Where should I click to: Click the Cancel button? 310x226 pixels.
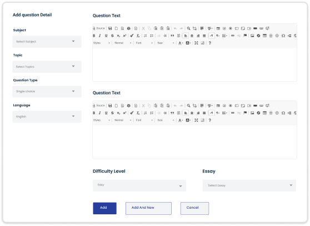(x=194, y=208)
